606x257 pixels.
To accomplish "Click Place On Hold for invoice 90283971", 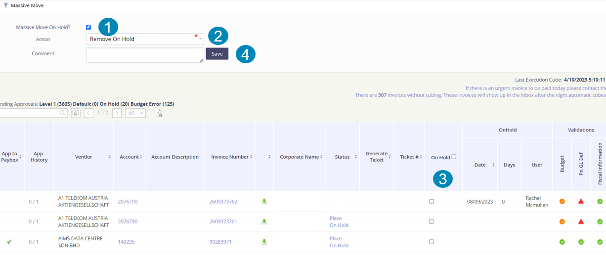I will 339,242.
